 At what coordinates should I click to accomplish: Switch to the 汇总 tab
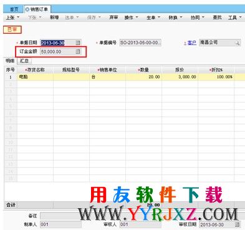(x=24, y=61)
